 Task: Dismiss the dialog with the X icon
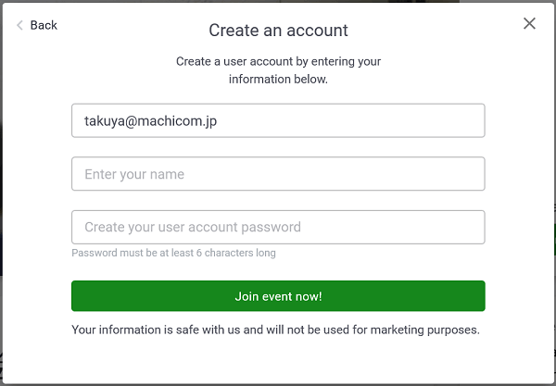pyautogui.click(x=529, y=24)
